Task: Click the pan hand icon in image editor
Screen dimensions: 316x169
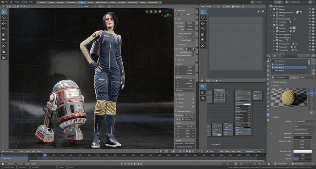Action: click(258, 12)
